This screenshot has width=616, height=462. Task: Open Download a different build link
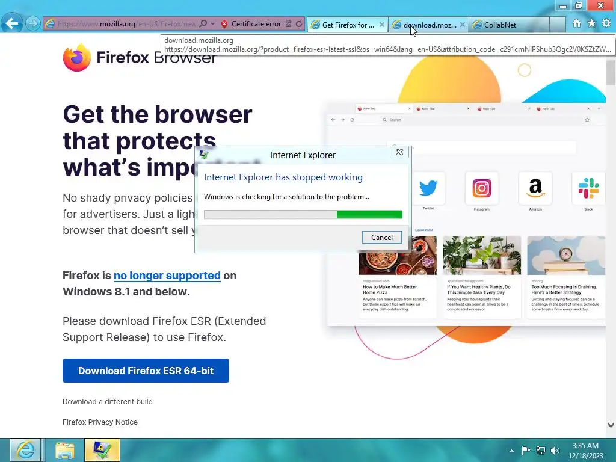[x=108, y=401]
